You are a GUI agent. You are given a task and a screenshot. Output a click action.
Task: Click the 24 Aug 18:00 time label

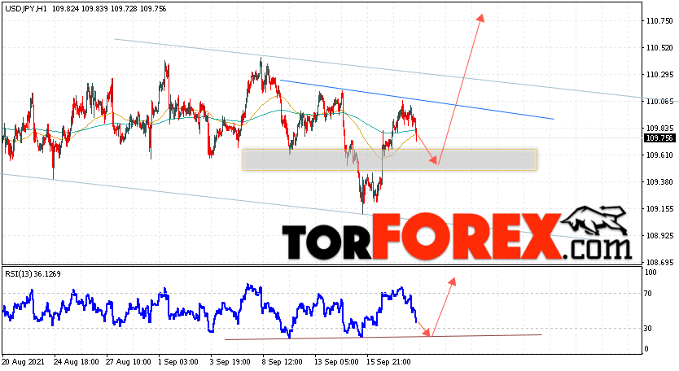pyautogui.click(x=76, y=362)
